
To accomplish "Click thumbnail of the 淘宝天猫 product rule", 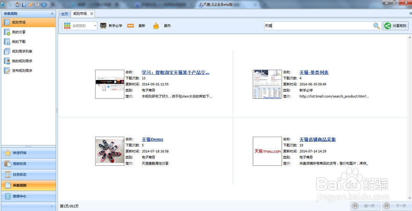I will click(110, 84).
